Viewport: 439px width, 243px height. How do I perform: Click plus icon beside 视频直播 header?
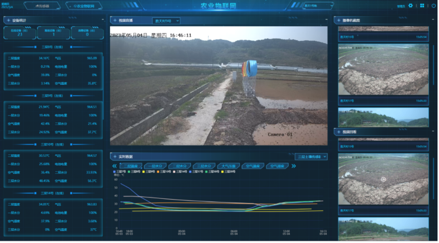pos(115,20)
